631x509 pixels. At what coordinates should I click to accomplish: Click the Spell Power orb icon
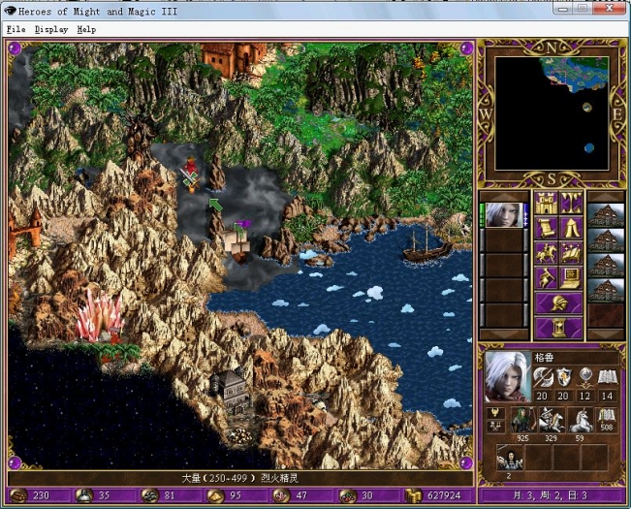[585, 377]
